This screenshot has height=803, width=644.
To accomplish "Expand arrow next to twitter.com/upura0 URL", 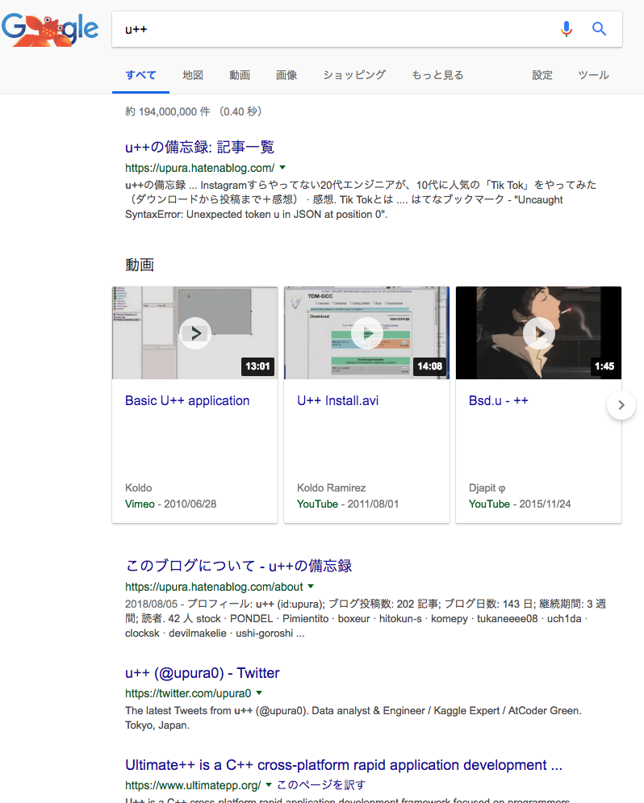I will click(x=259, y=693).
